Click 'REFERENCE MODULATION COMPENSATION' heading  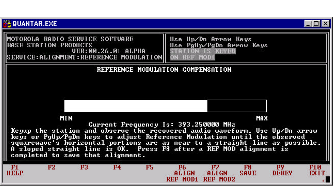pos(164,70)
